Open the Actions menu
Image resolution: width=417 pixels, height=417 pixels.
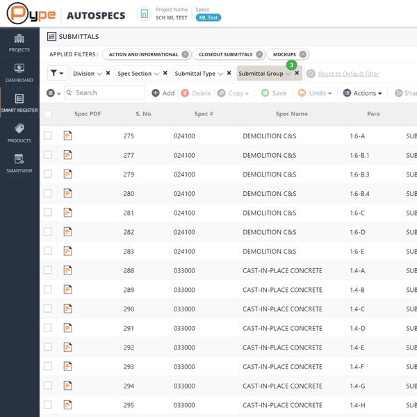(x=363, y=93)
